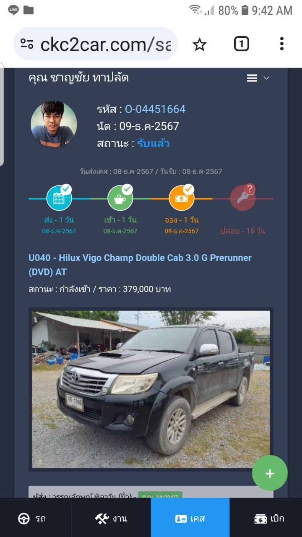
Task: Switch to the งาน tab
Action: point(112,519)
